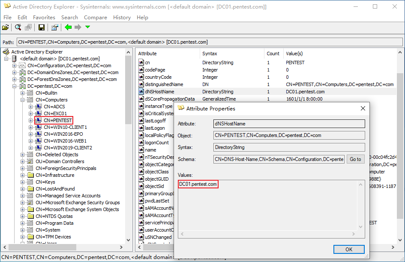Viewport: 405px width, 262px height.
Task: Select the CN=WIN2016-EPO computer icon
Action: [39, 134]
